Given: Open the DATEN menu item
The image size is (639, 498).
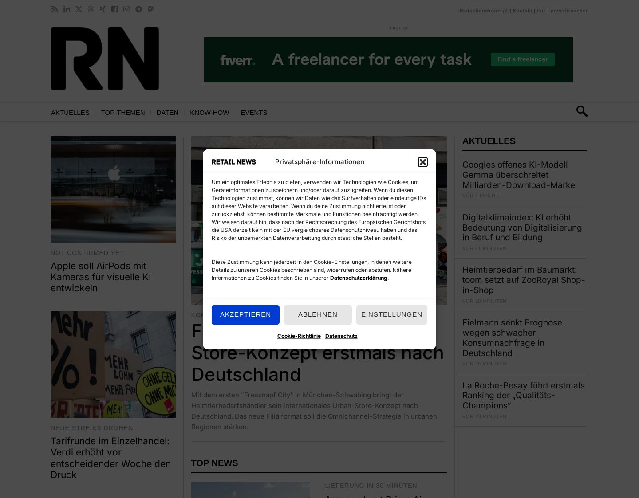Looking at the screenshot, I should (x=167, y=113).
